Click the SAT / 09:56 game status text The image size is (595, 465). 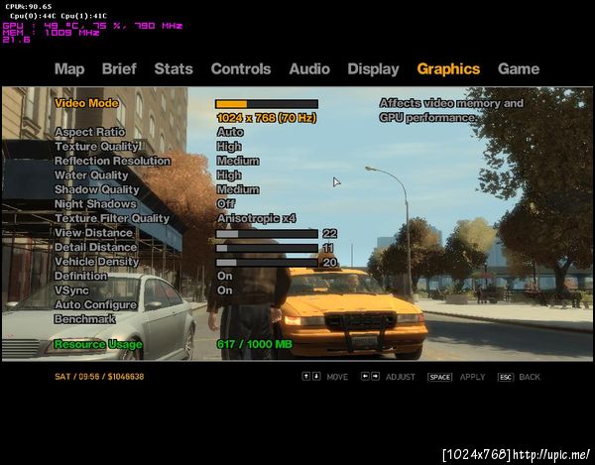pyautogui.click(x=99, y=377)
